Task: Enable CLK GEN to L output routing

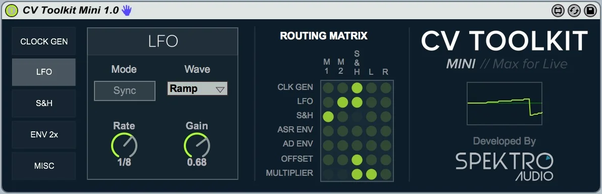Action: point(371,88)
